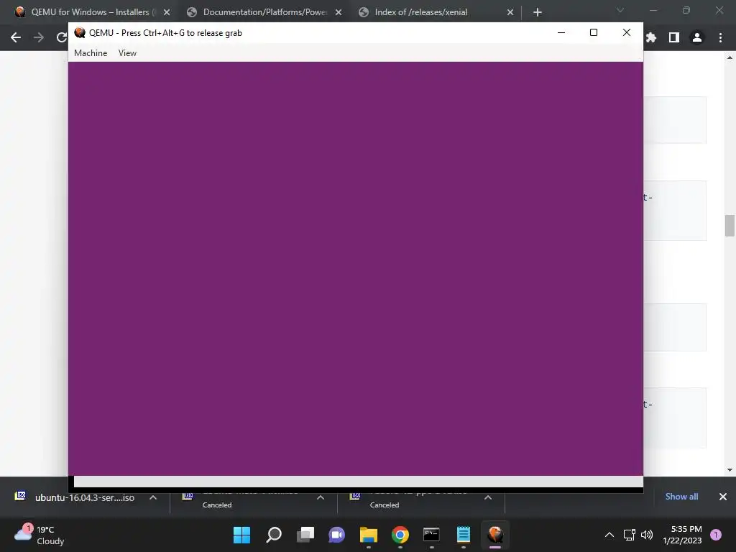Close the Documentation/Platforms tab

click(339, 12)
